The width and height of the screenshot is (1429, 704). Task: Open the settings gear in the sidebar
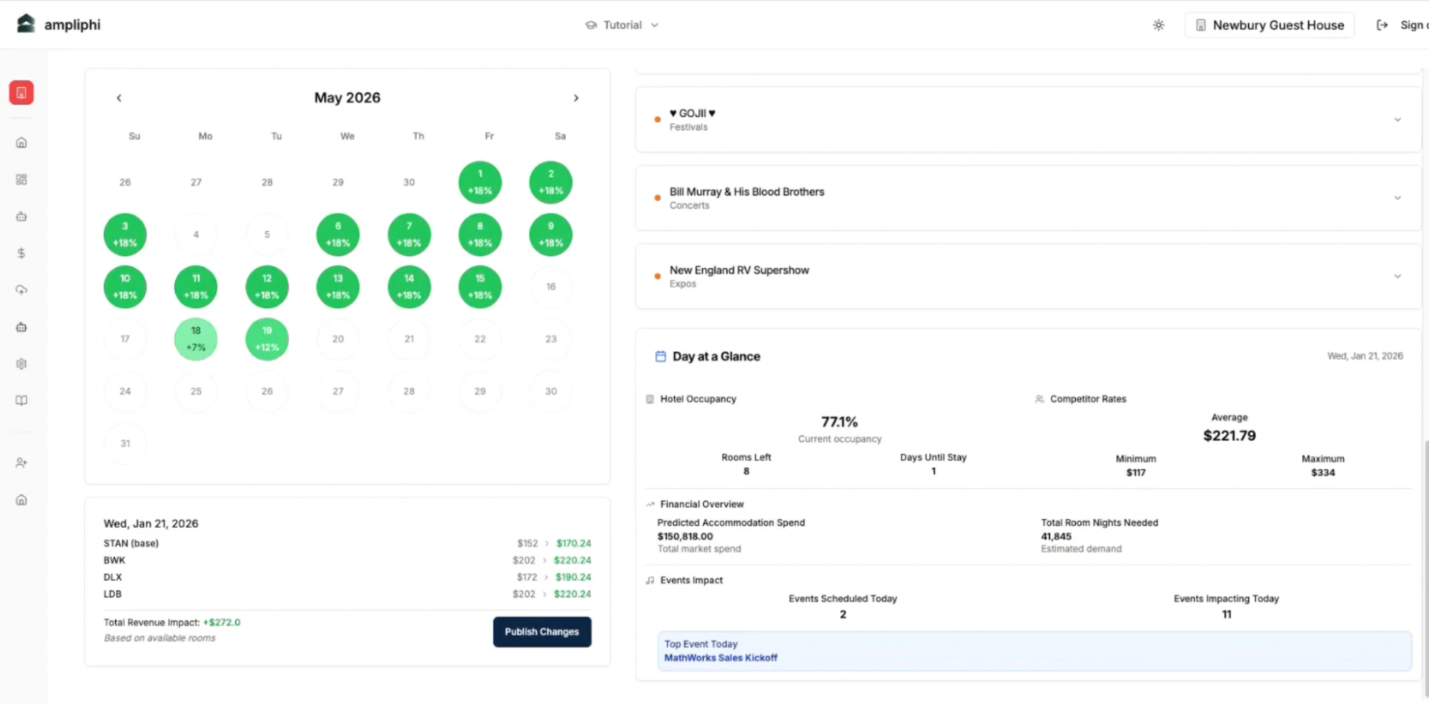[21, 364]
